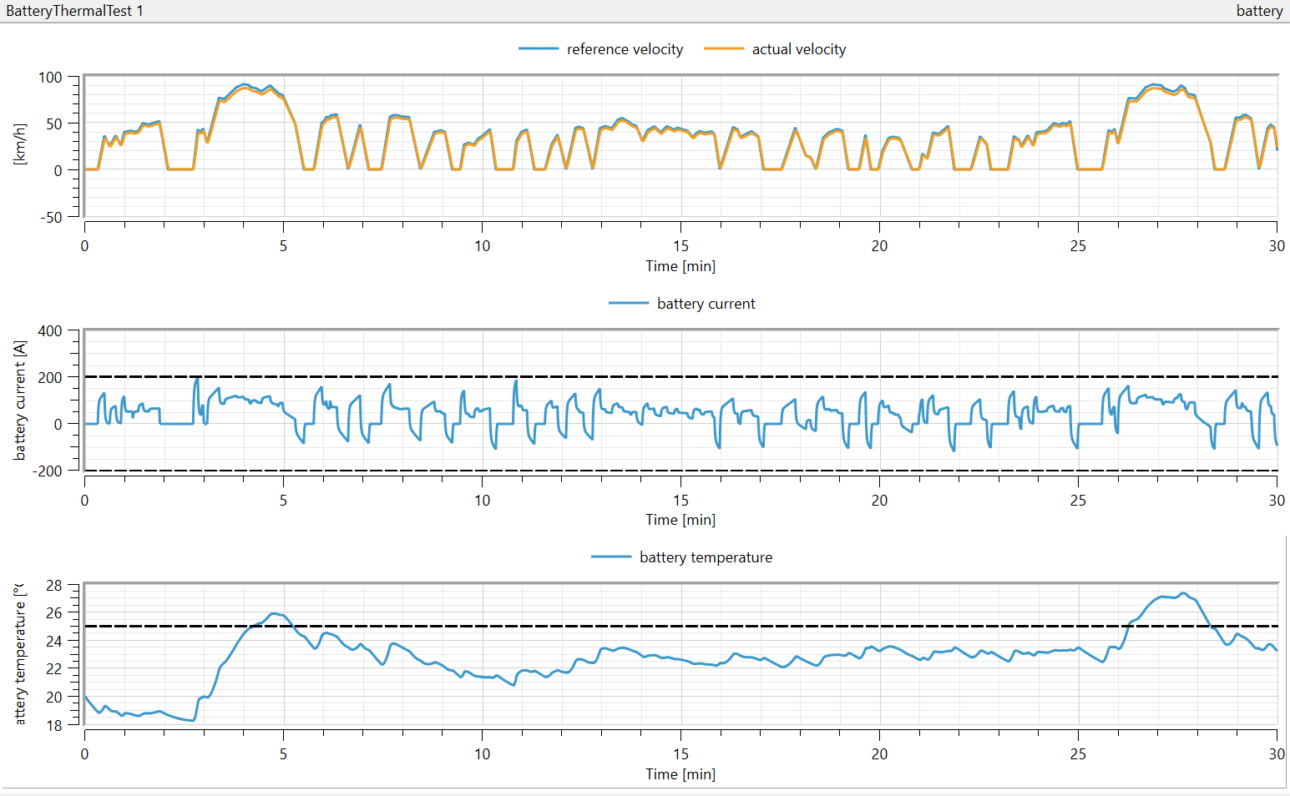Viewport: 1290px width, 796px height.
Task: Click the actual velocity legend entry
Action: 775,49
